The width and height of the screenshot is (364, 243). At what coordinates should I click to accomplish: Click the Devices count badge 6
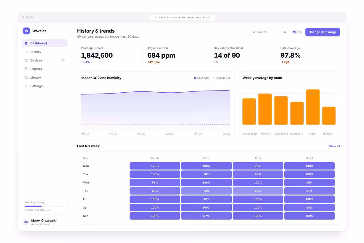(62, 60)
